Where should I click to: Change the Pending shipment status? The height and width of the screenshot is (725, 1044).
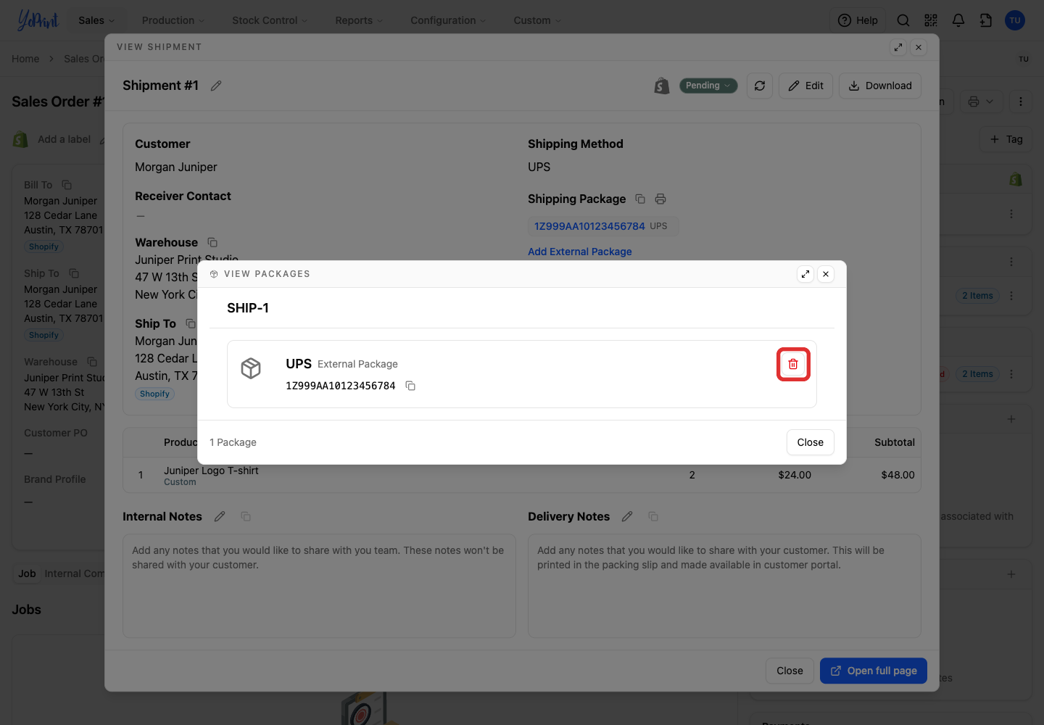708,86
